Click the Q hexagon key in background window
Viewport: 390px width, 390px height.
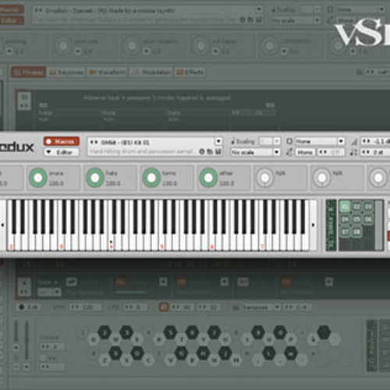pyautogui.click(x=94, y=339)
